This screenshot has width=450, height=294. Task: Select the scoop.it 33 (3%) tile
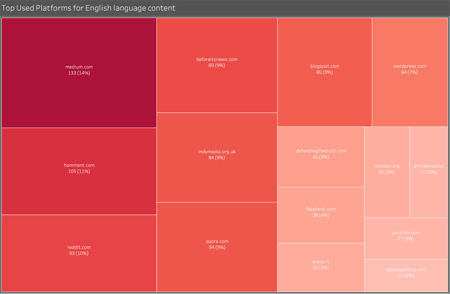click(x=321, y=268)
